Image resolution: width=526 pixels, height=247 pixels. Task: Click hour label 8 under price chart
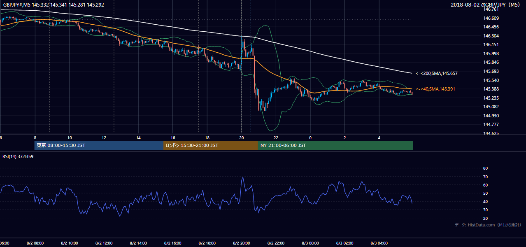35,138
